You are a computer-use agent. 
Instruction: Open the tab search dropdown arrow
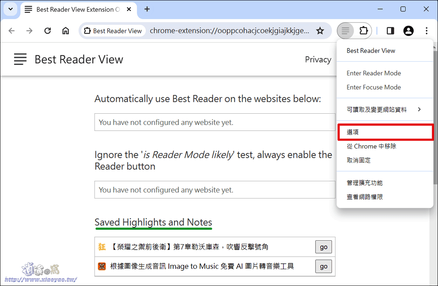click(11, 9)
